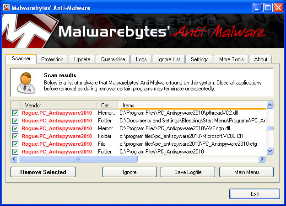Switch to the Scanner tab
This screenshot has height=206, width=286.
(21, 58)
